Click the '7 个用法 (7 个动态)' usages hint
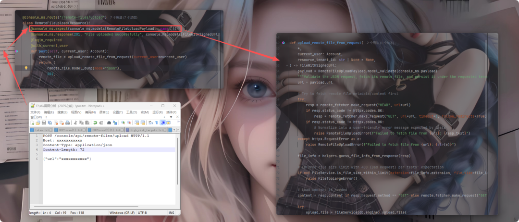This screenshot has height=222, width=519. (x=124, y=17)
